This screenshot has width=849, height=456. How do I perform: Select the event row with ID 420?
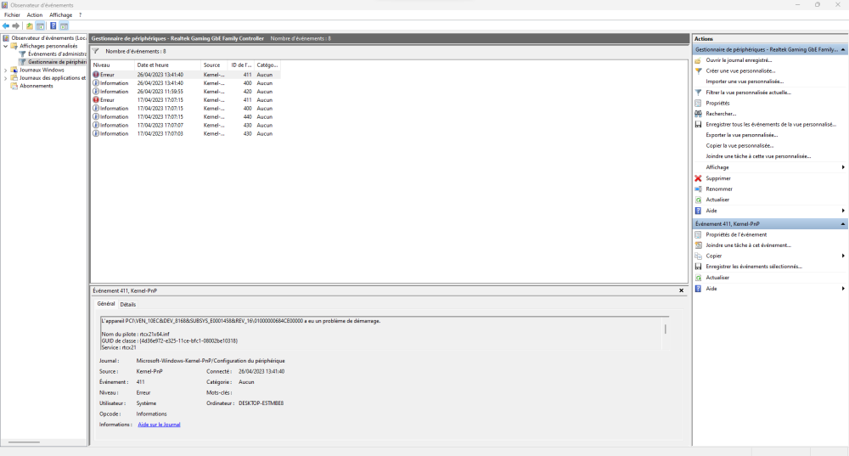(x=186, y=92)
